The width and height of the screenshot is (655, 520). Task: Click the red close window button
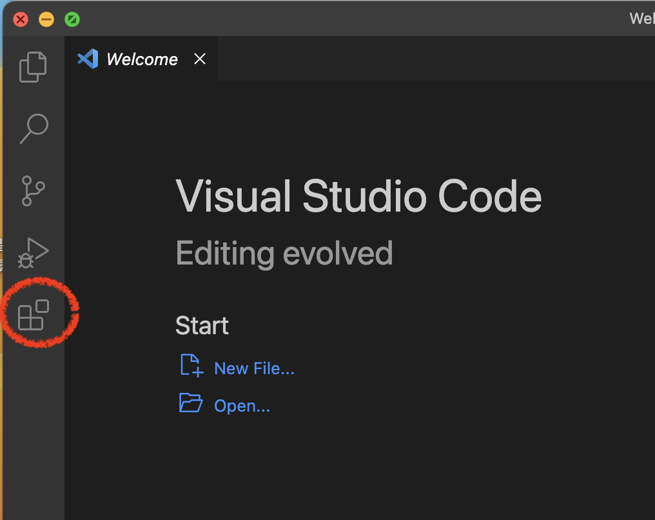[21, 19]
